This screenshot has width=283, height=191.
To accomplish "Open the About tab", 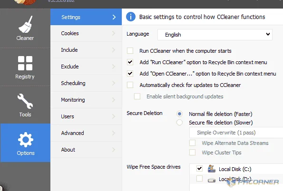I will pos(86,150).
